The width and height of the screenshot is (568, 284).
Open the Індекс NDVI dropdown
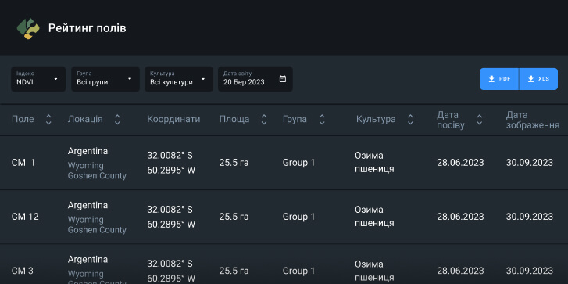[x=38, y=79]
